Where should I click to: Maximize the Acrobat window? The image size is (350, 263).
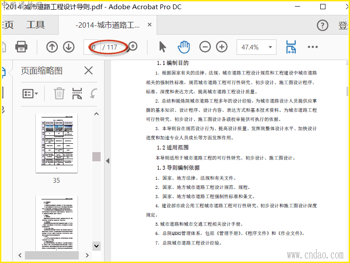323,7
